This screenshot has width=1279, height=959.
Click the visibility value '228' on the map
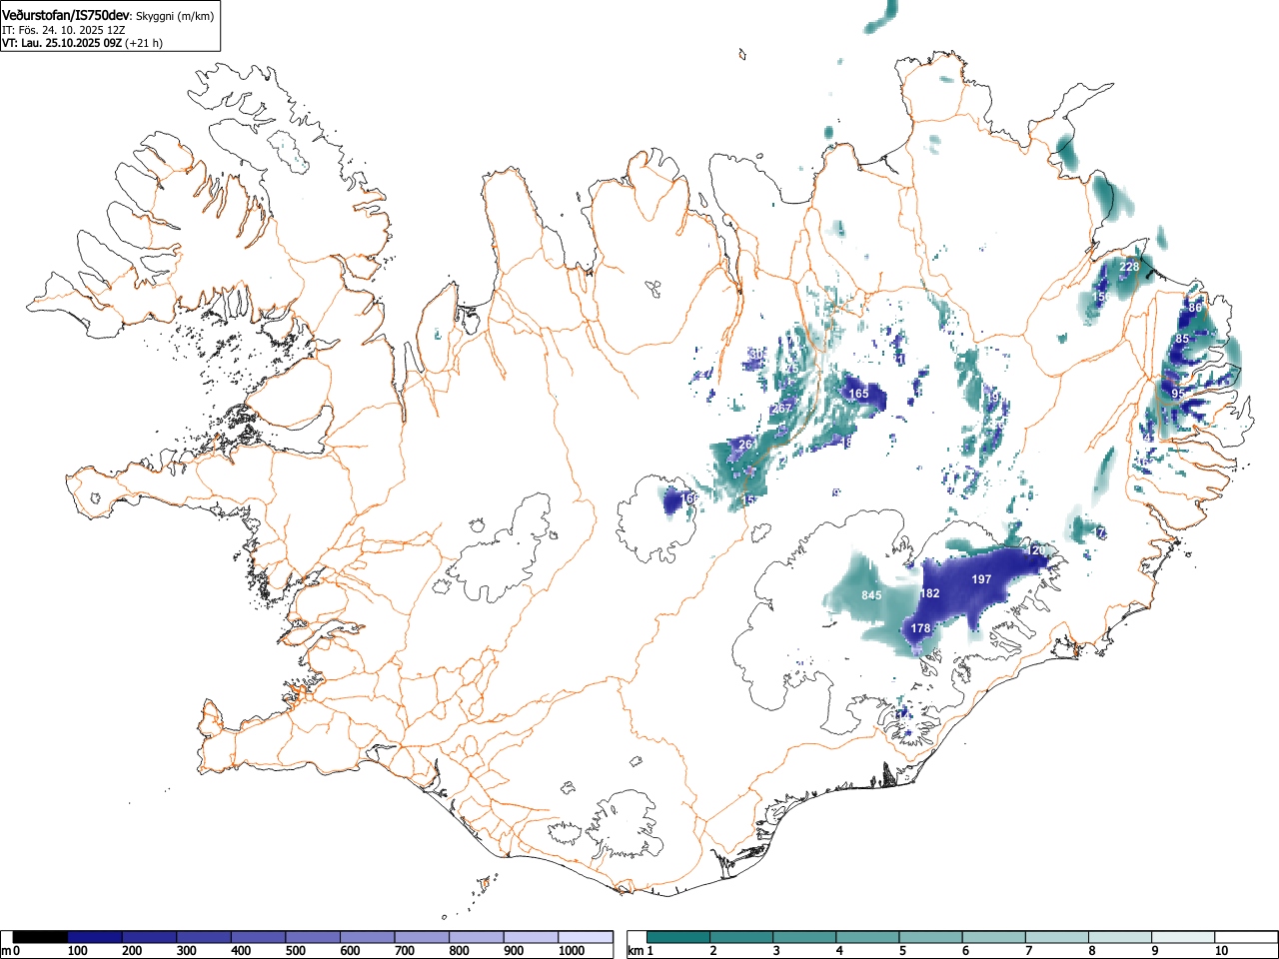(x=1129, y=267)
